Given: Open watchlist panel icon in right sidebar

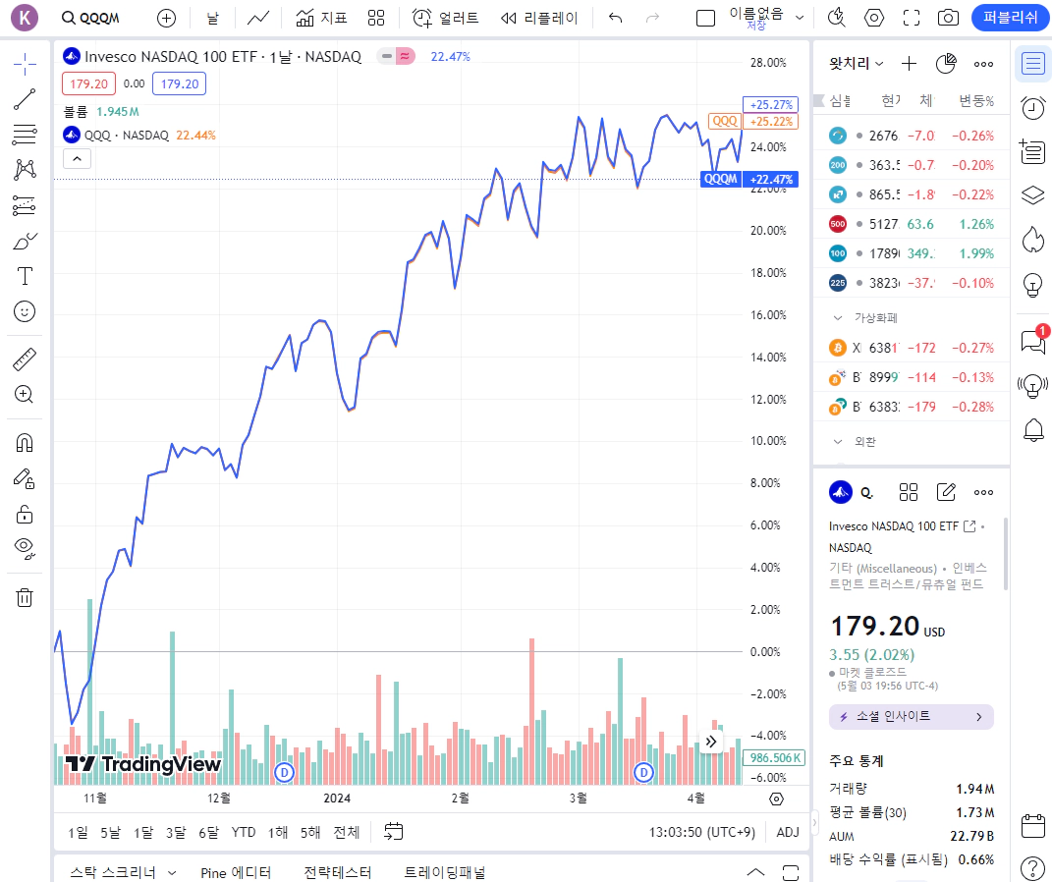Looking at the screenshot, I should point(1032,65).
